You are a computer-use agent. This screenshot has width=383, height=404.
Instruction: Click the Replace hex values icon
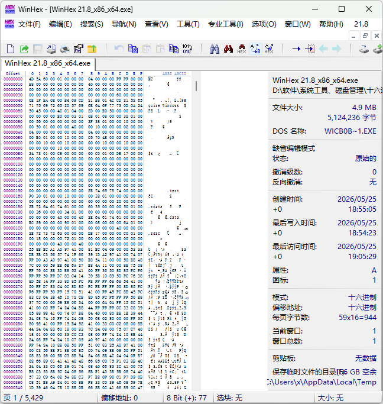(269, 49)
